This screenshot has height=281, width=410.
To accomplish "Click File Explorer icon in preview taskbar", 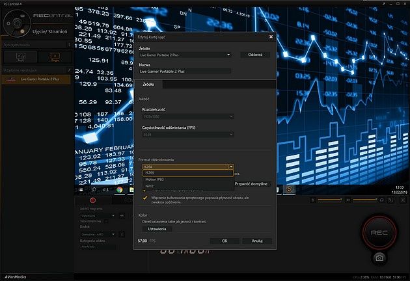I will coord(131,190).
